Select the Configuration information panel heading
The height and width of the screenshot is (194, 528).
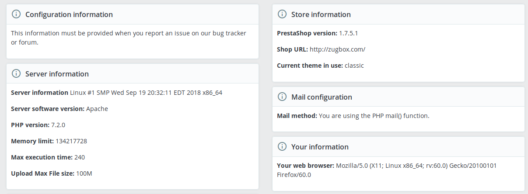[x=69, y=14]
